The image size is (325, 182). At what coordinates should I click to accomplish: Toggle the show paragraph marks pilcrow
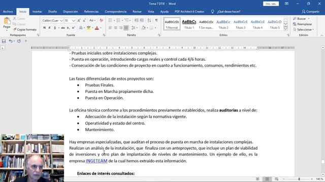pos(156,20)
